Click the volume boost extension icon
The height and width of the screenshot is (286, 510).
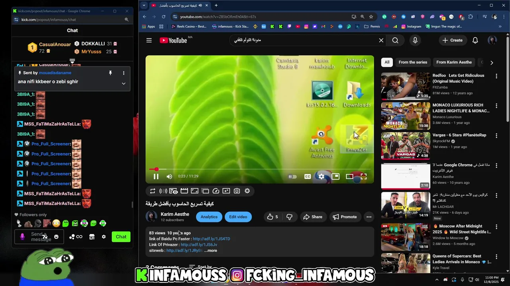pos(163,191)
